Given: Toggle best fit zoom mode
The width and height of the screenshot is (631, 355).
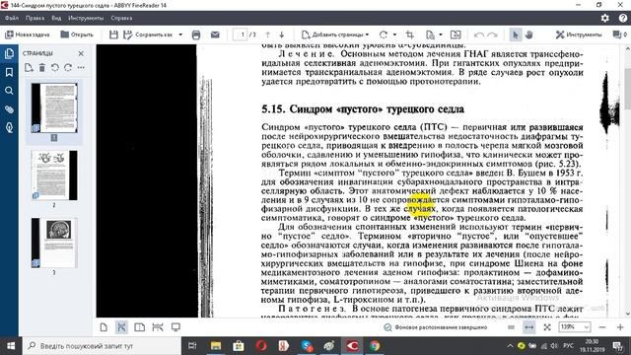Looking at the screenshot, I should [547, 327].
